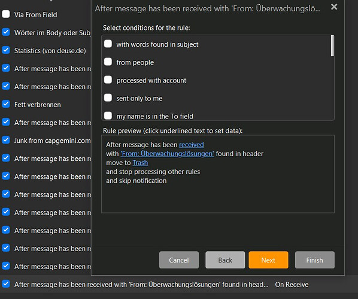Uncheck the 'Junk from capgemini.com' rule
358x299 pixels.
pos(6,140)
